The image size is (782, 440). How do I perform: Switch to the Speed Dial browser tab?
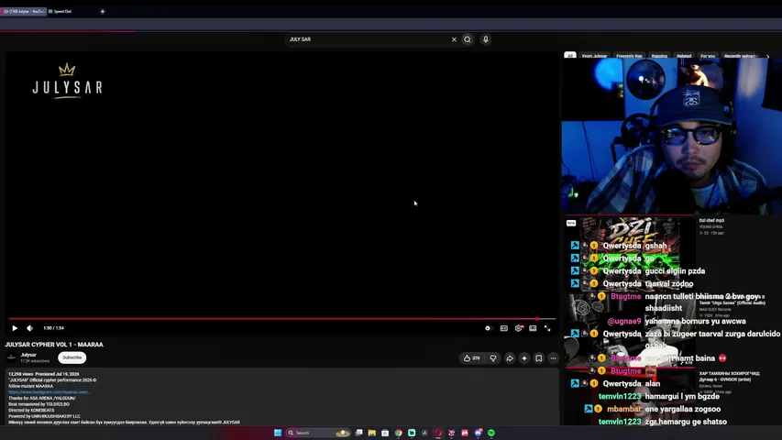pyautogui.click(x=62, y=12)
